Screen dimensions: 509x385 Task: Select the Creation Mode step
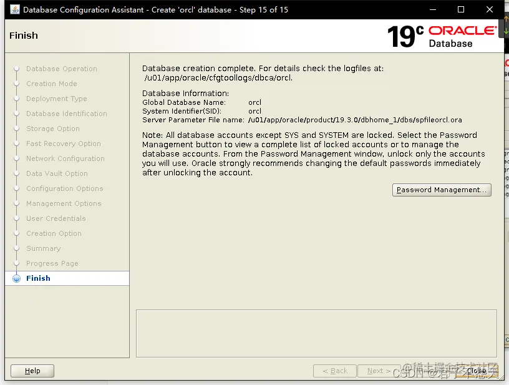52,84
